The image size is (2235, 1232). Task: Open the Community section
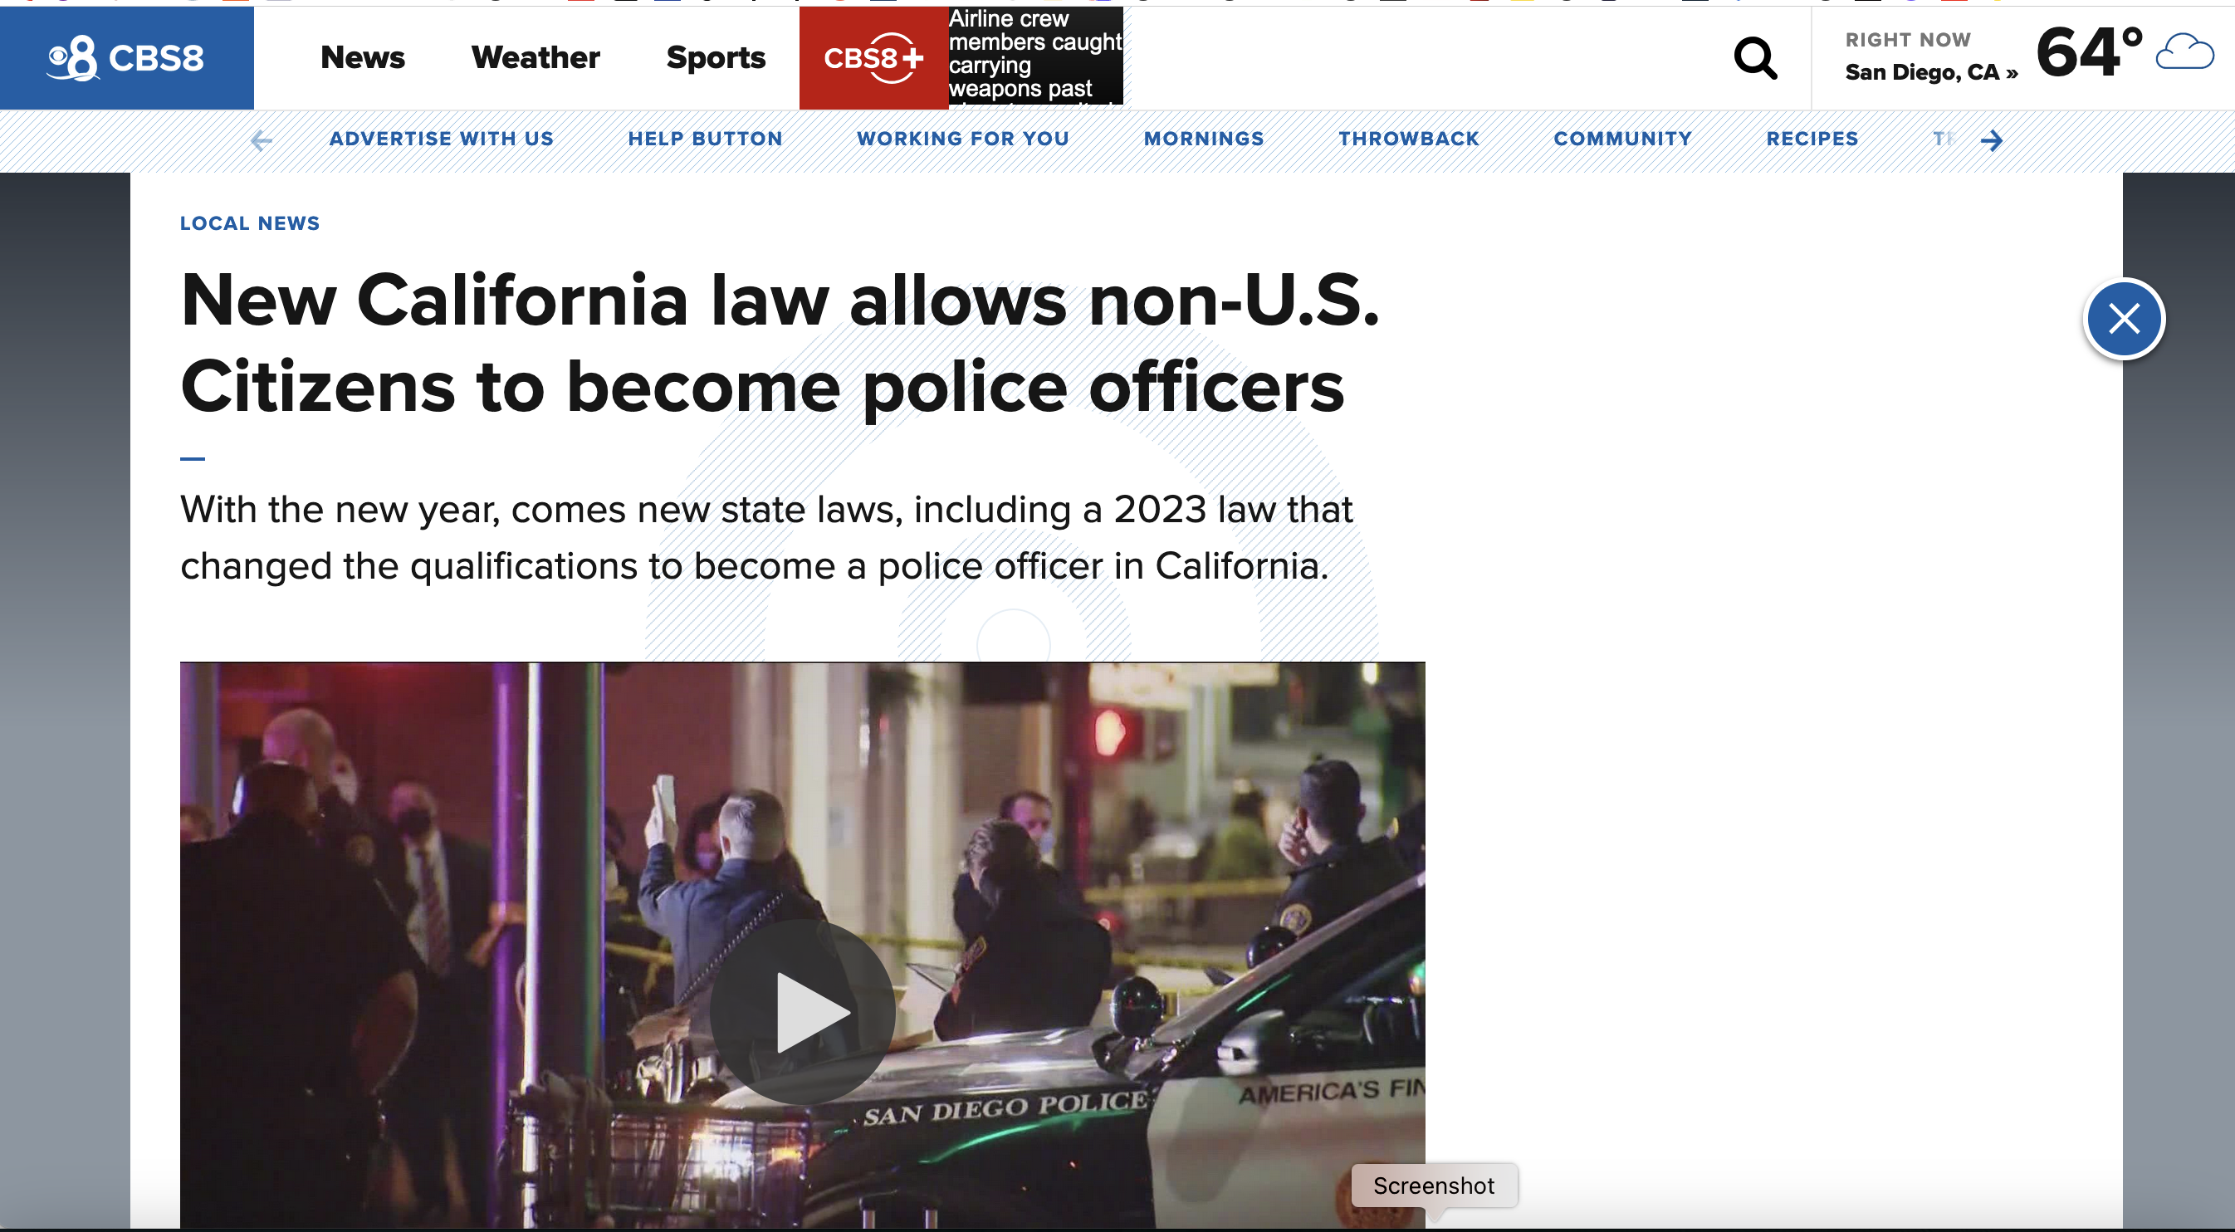pyautogui.click(x=1623, y=139)
